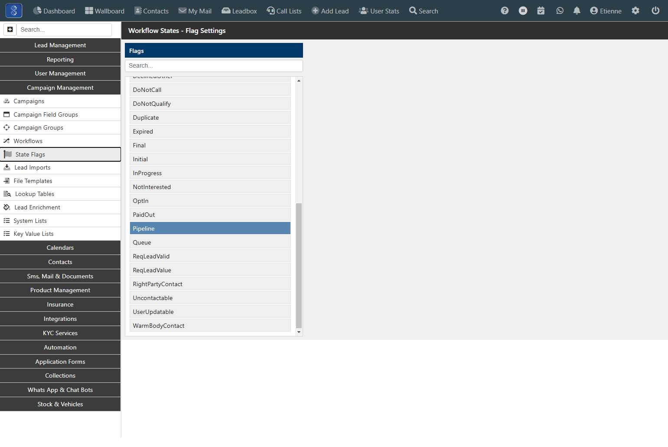Open Dashboard from the top navigation

point(54,11)
